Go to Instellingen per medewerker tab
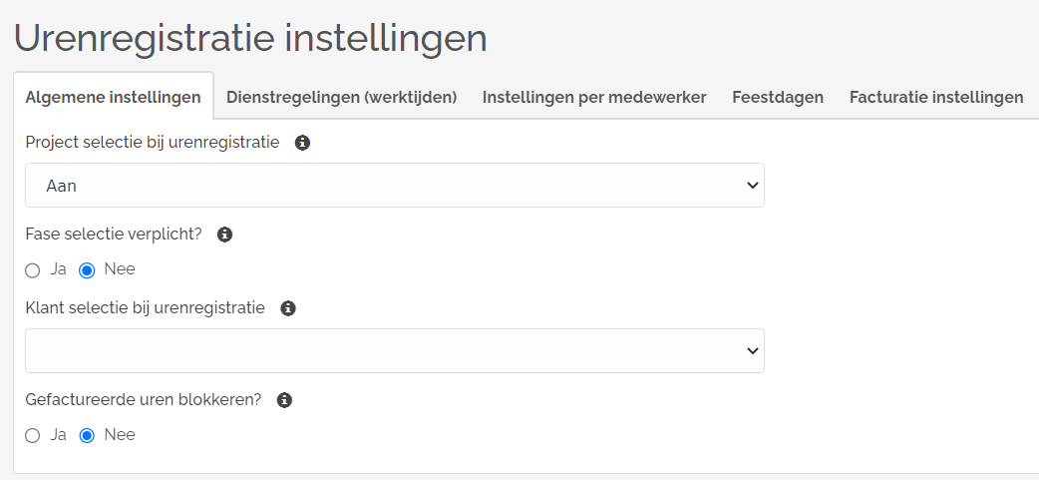 [594, 97]
